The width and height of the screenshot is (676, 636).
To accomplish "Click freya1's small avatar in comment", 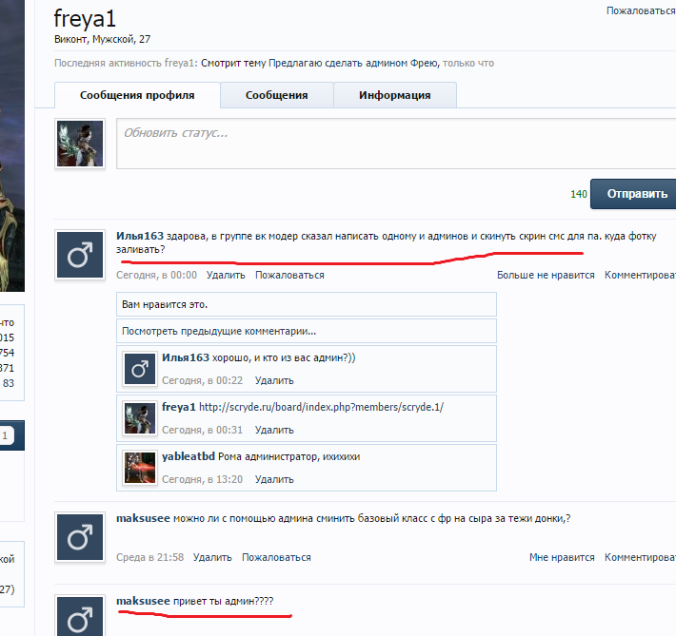I will pos(140,416).
